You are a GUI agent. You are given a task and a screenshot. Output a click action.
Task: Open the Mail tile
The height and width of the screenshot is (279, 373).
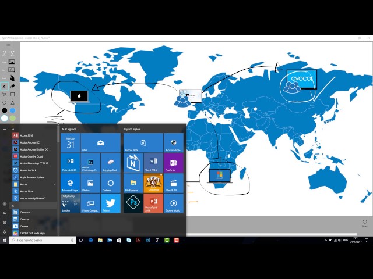pyautogui.click(x=101, y=142)
